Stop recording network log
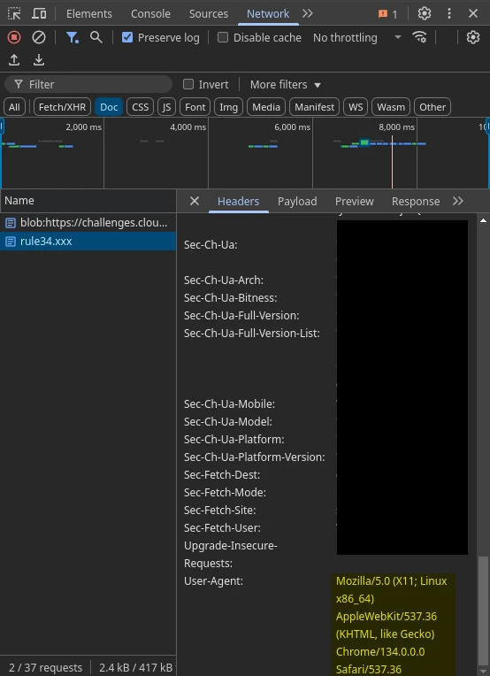 [x=14, y=37]
